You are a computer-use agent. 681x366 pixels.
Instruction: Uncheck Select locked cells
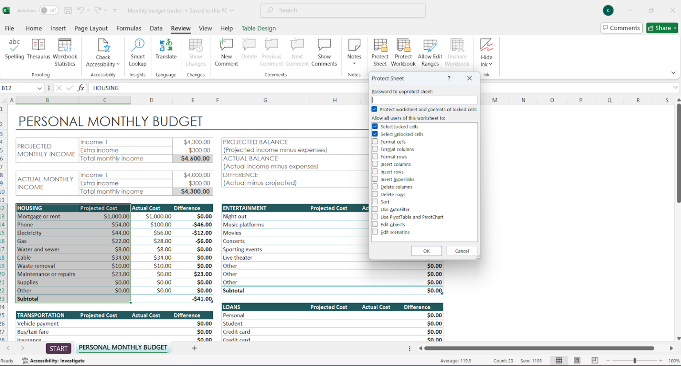click(x=375, y=126)
